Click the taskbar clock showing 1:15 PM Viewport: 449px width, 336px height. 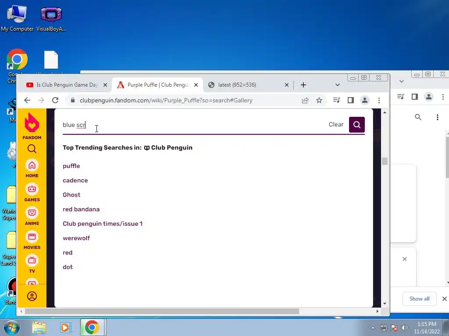[x=427, y=328]
